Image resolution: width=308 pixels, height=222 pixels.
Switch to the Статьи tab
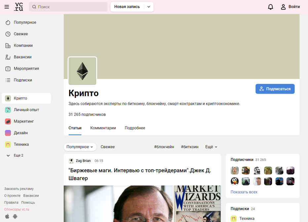[75, 128]
